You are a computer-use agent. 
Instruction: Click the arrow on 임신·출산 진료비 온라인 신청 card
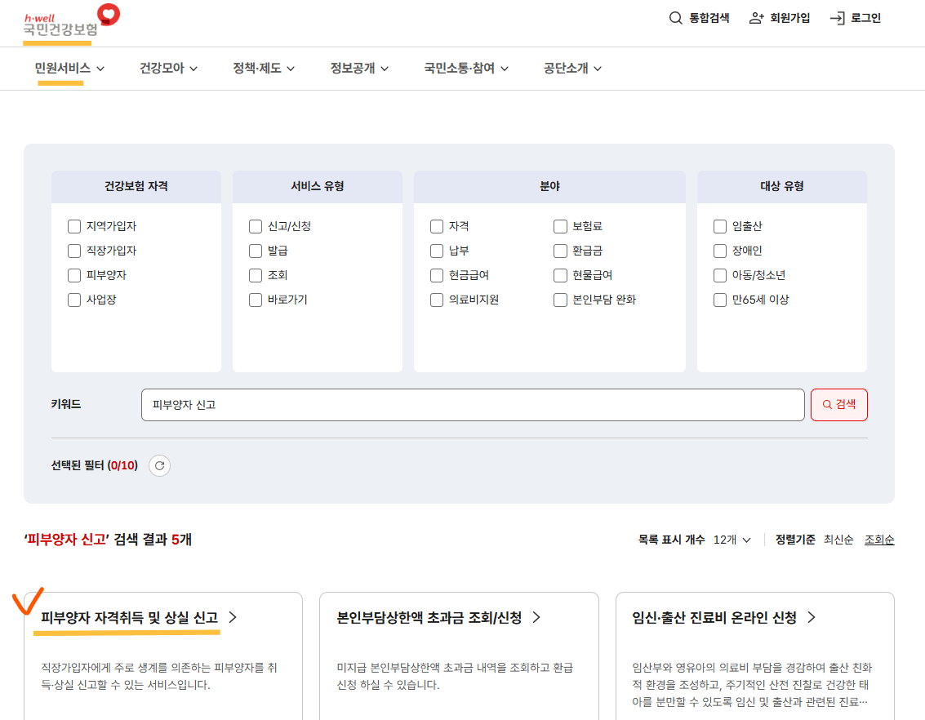tap(811, 618)
